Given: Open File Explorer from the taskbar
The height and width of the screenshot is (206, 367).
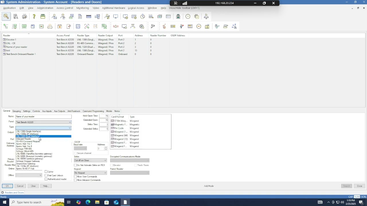Looking at the screenshot, I should [x=97, y=202].
